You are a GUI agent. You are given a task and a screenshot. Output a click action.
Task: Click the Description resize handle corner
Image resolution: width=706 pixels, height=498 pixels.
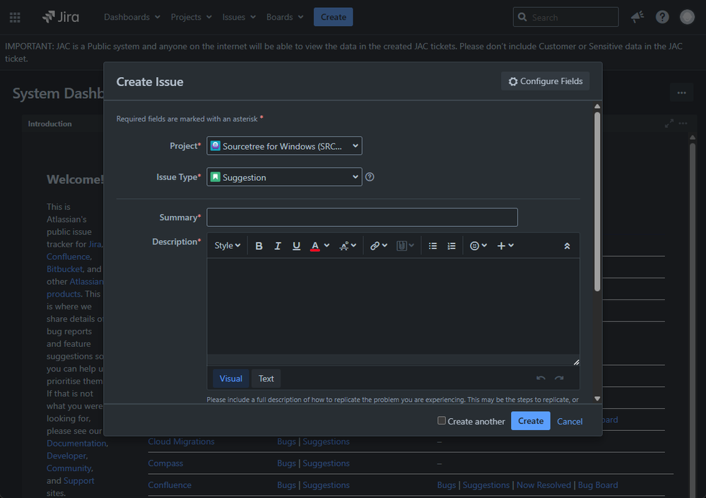pyautogui.click(x=577, y=362)
